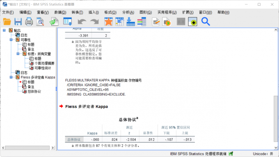Viewport: 279px width, 157px height.
Task: Click the output pane vertical scrollbar thumb
Action: (276, 119)
